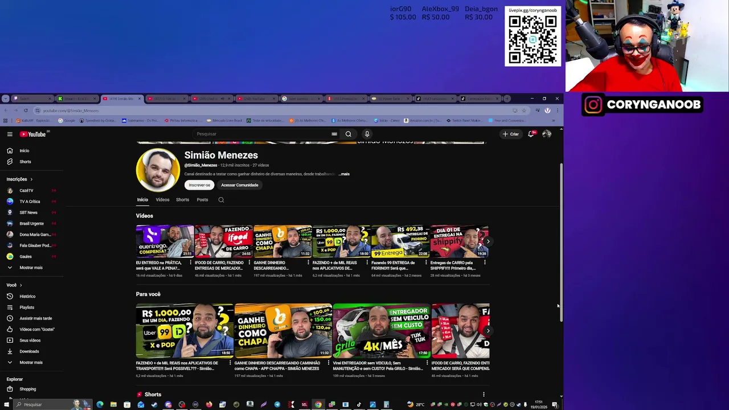Open the TV A Crítica subscription
This screenshot has width=729, height=410.
[30, 202]
